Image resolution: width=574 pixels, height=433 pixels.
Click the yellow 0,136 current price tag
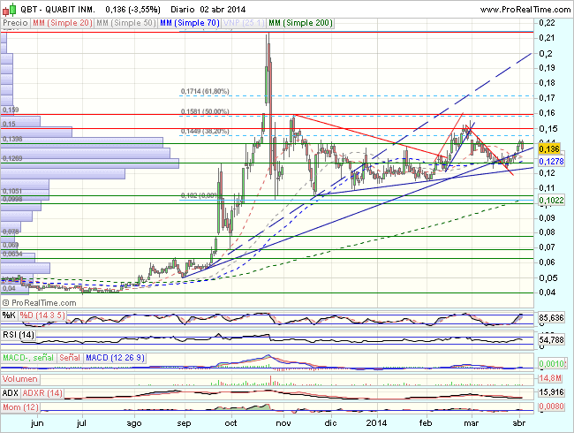click(x=549, y=149)
